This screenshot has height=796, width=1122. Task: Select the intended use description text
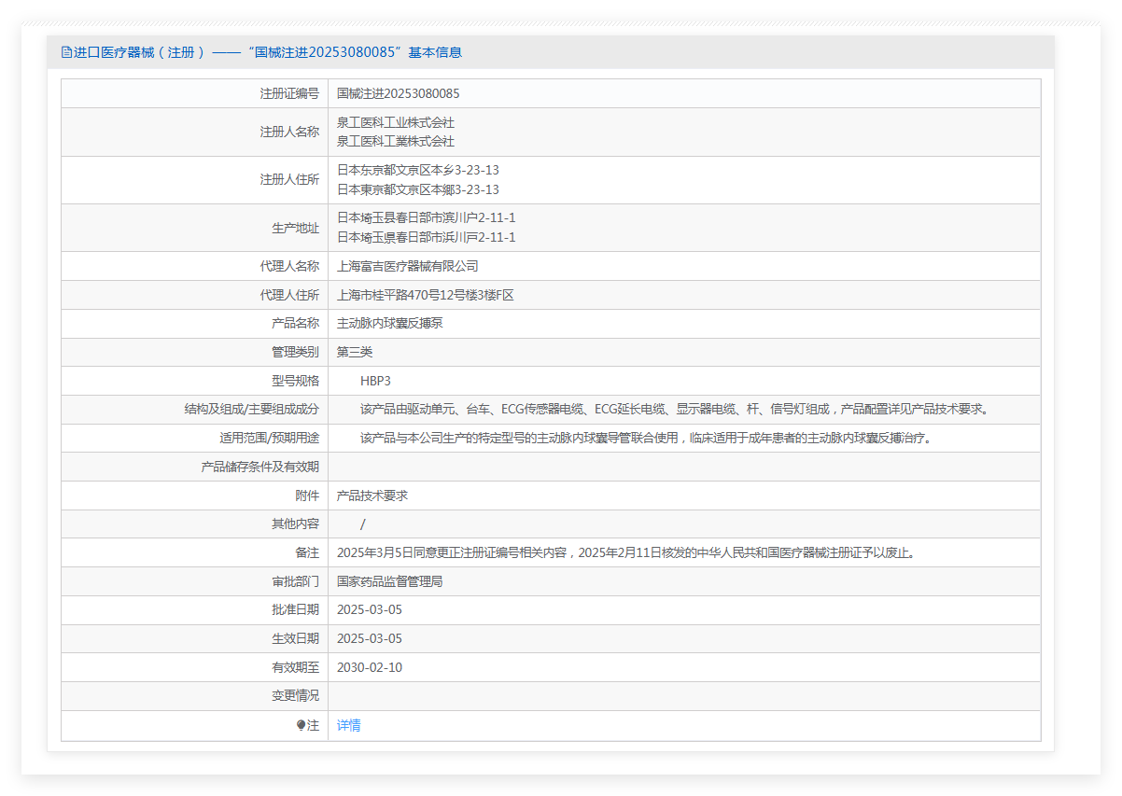[647, 438]
